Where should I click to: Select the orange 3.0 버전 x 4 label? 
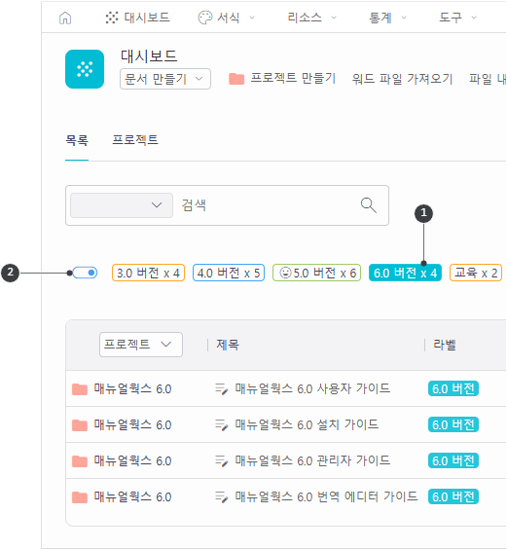[148, 273]
